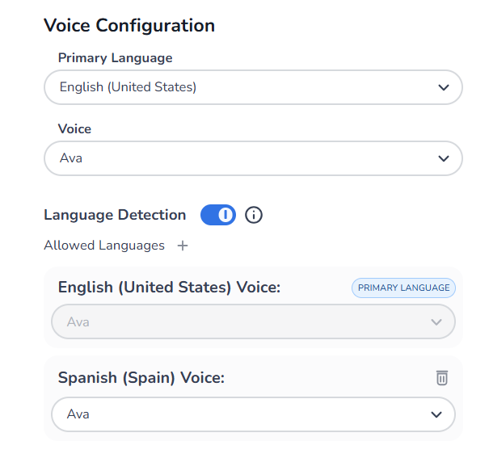Viewport: 489px width, 458px height.
Task: Delete the Spanish (Spain) voice entry
Action: (x=442, y=377)
